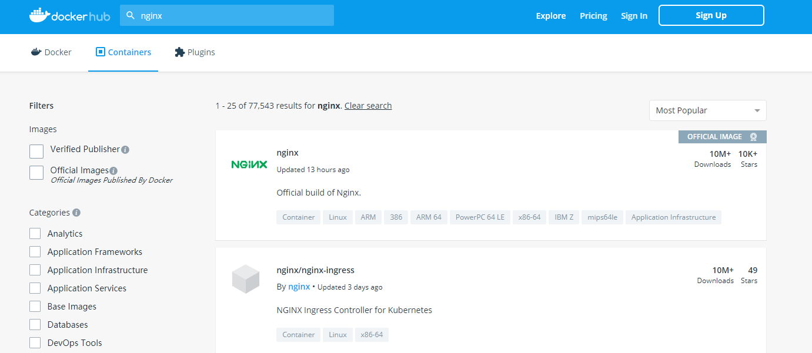812x353 pixels.
Task: Click the OFFICIAL IMAGE badge
Action: tap(723, 137)
